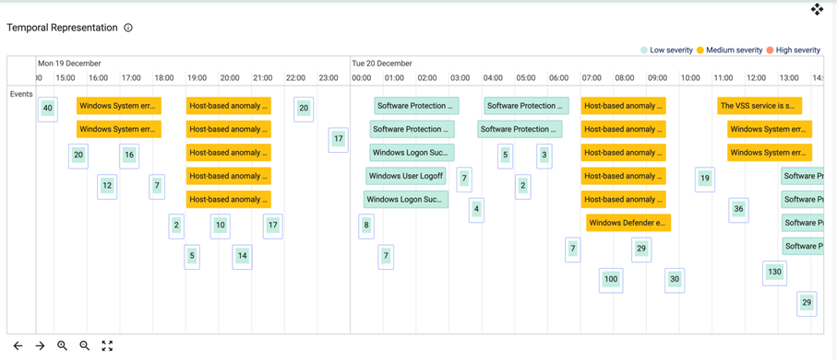Click the Tue 20 December date label
Image resolution: width=837 pixels, height=360 pixels.
click(x=382, y=64)
